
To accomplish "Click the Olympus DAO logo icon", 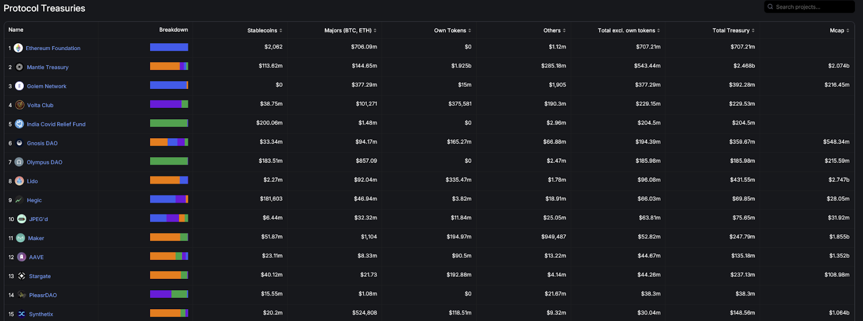I will pos(19,162).
